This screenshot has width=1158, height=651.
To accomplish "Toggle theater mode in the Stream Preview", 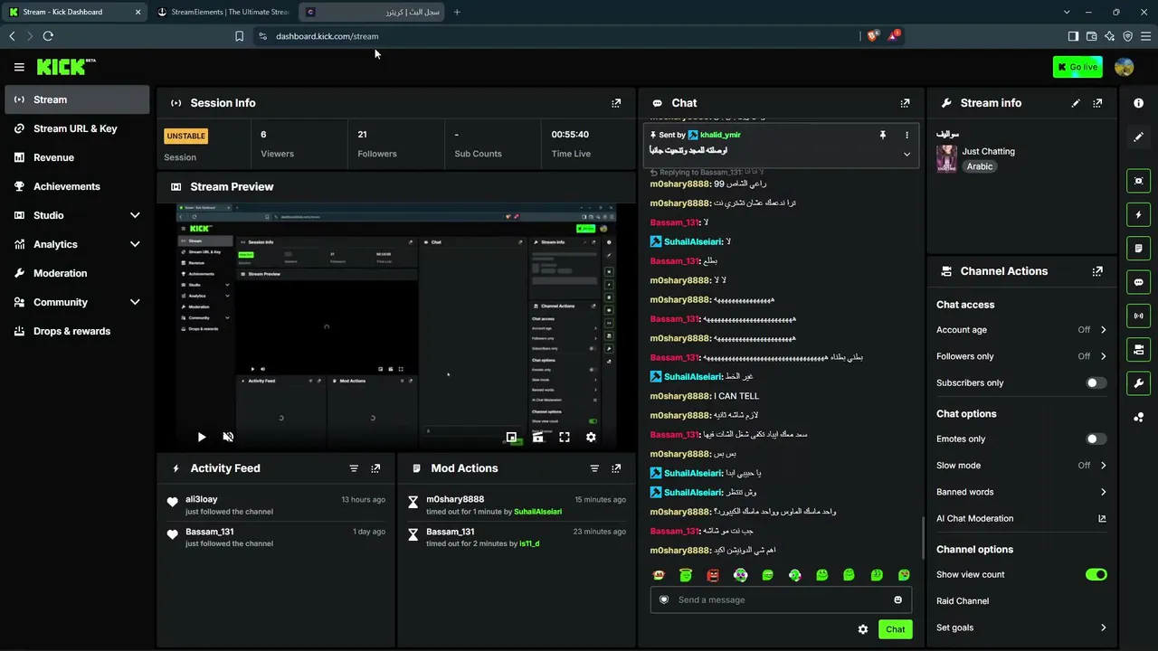I will tap(538, 437).
